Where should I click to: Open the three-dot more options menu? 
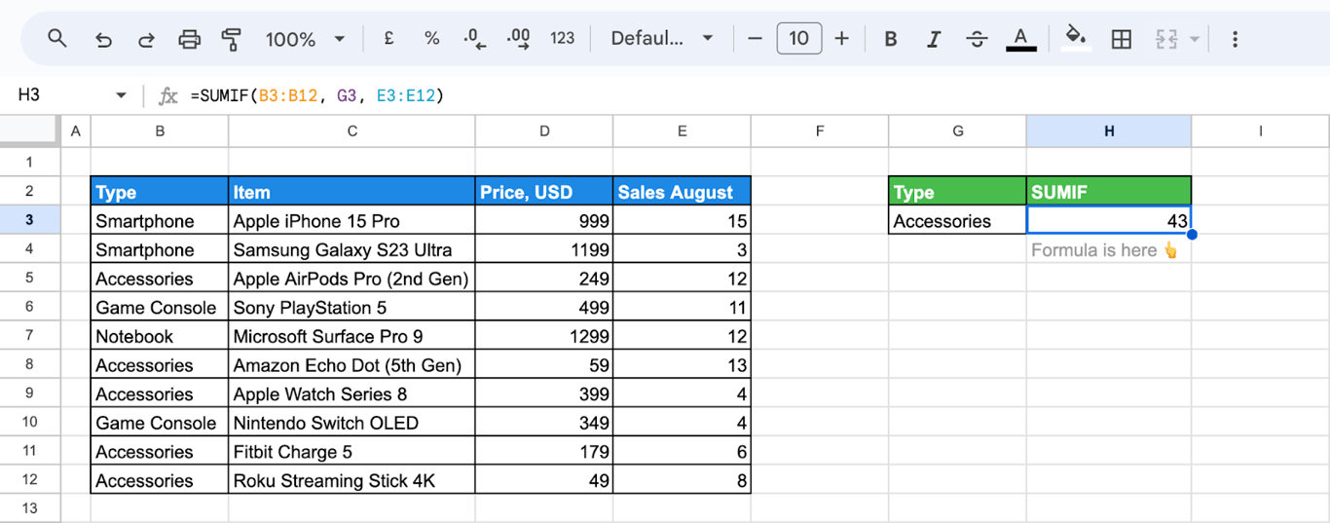[x=1235, y=39]
